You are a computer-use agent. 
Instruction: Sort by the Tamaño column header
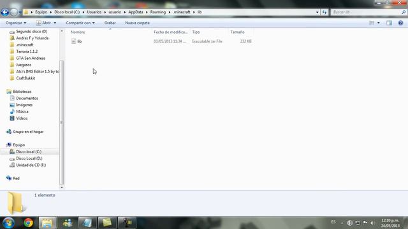pyautogui.click(x=237, y=32)
